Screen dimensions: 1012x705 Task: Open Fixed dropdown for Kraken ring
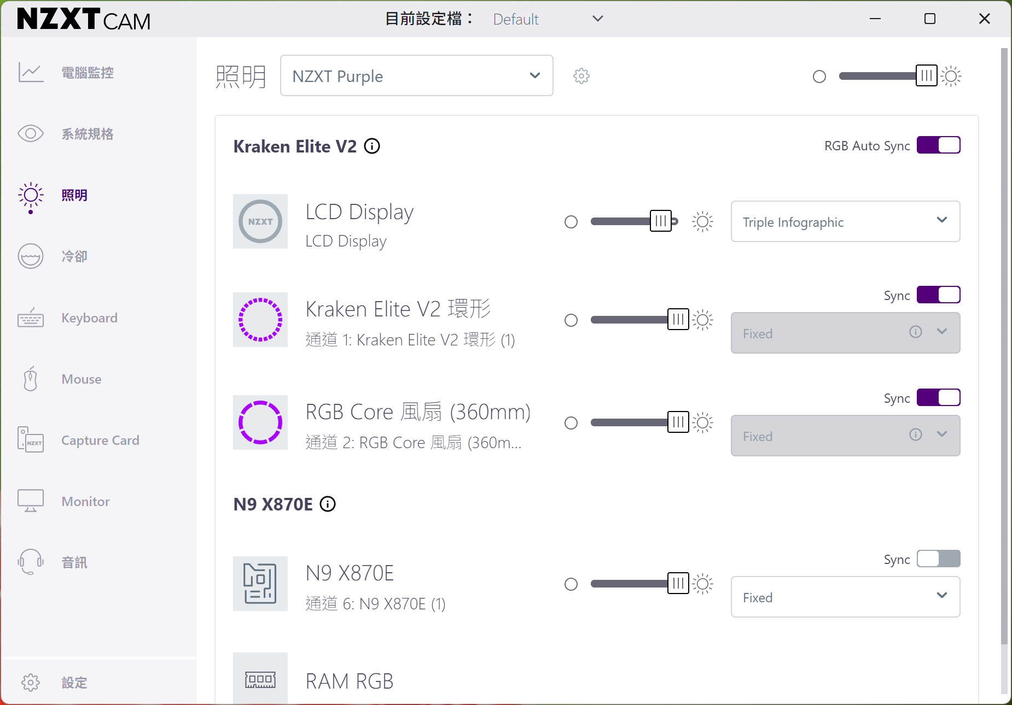coord(846,333)
